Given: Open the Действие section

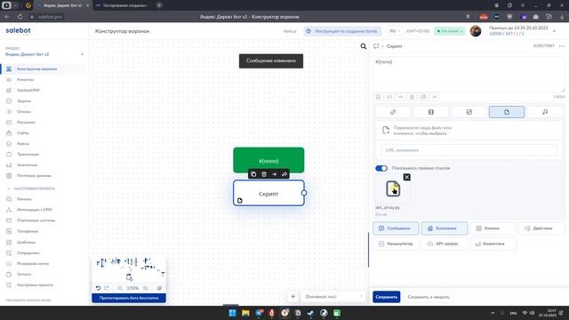Looking at the screenshot, I should click(x=541, y=228).
